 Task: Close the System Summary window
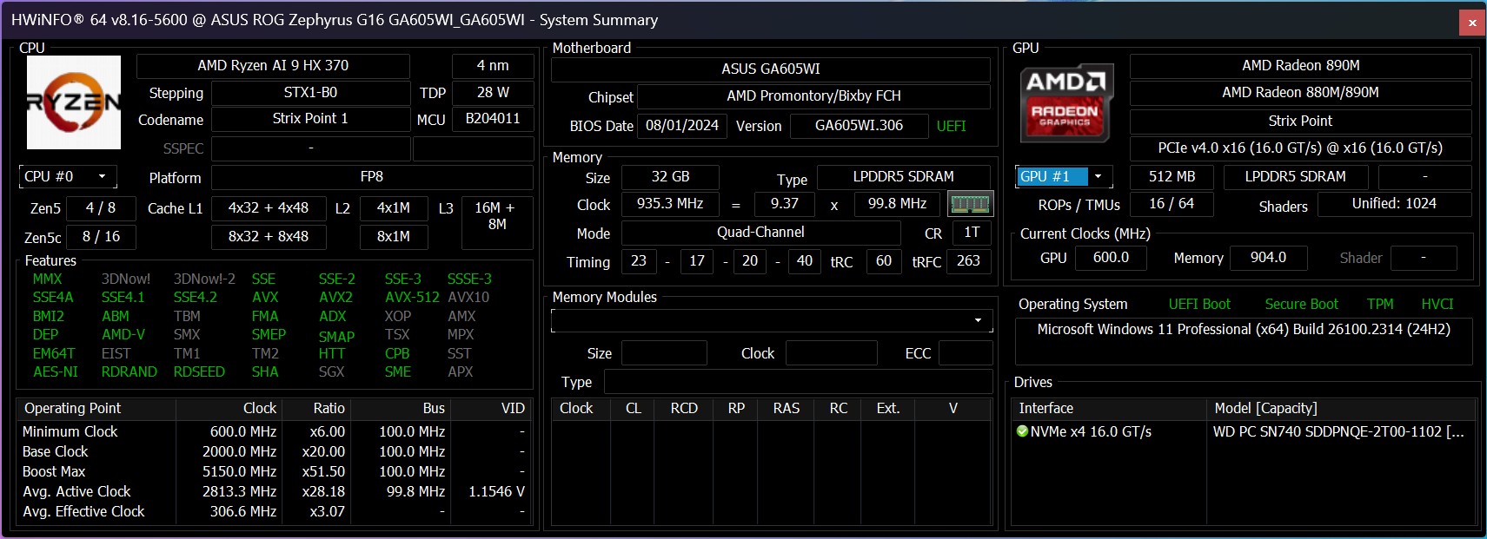(x=1472, y=23)
